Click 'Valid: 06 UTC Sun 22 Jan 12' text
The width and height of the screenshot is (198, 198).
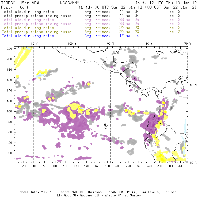[x=110, y=7]
